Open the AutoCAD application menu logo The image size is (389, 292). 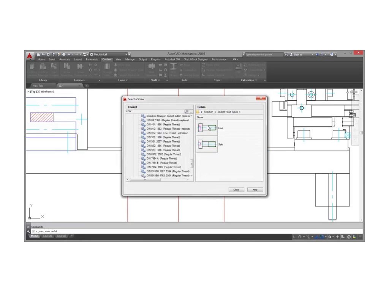click(x=30, y=56)
